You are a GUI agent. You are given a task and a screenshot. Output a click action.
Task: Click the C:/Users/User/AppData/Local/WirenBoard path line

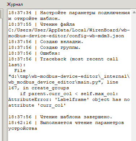pyautogui.click(x=69, y=30)
